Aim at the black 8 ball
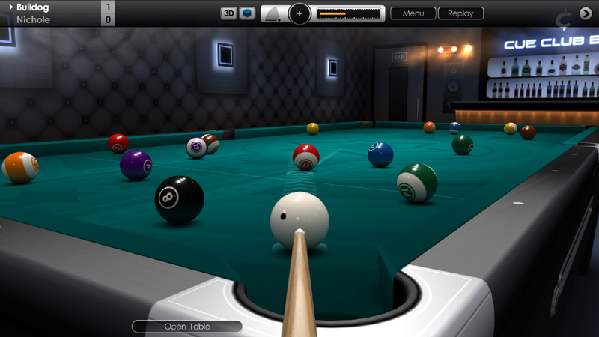Image resolution: width=599 pixels, height=337 pixels. coord(179,199)
